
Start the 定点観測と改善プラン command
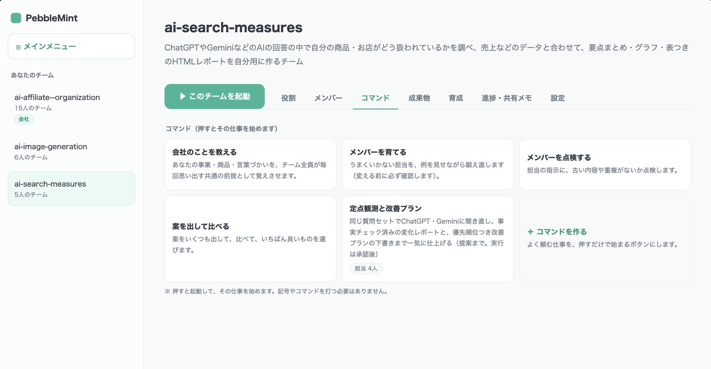[x=428, y=239]
